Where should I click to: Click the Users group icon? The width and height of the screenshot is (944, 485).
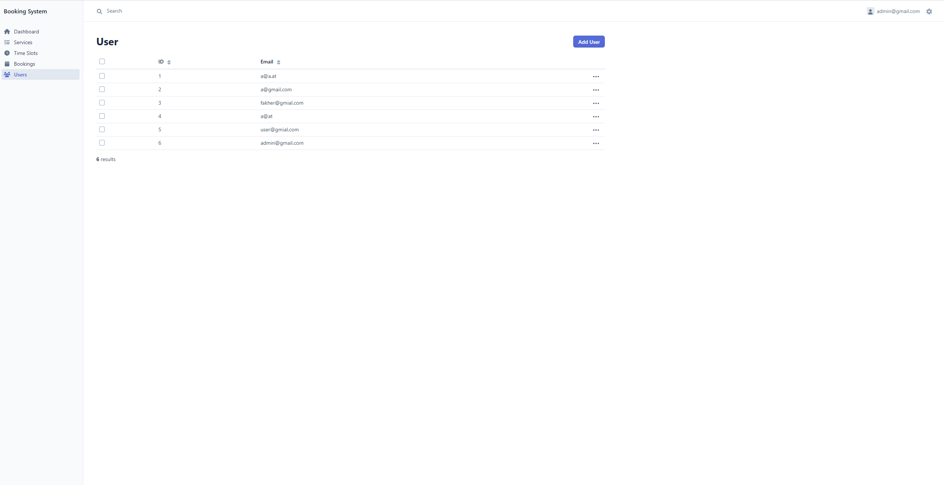(7, 75)
